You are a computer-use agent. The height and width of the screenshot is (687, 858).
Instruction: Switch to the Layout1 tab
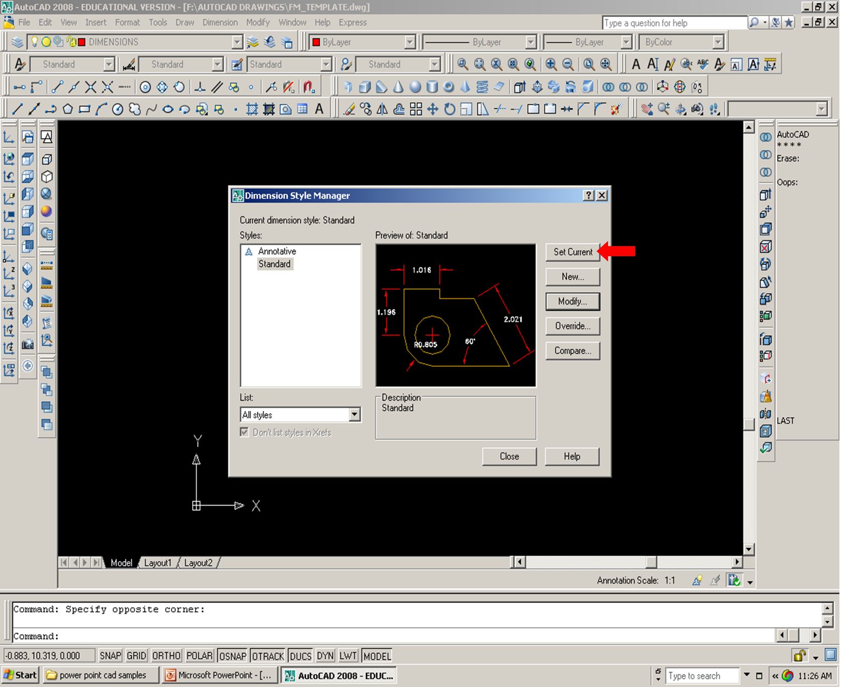[157, 563]
